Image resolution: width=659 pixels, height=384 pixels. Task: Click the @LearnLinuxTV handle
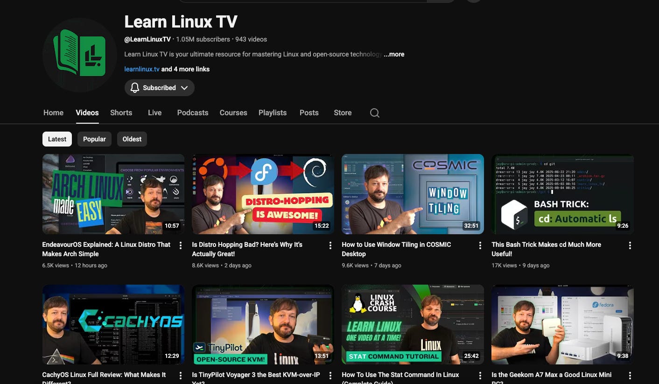point(147,39)
